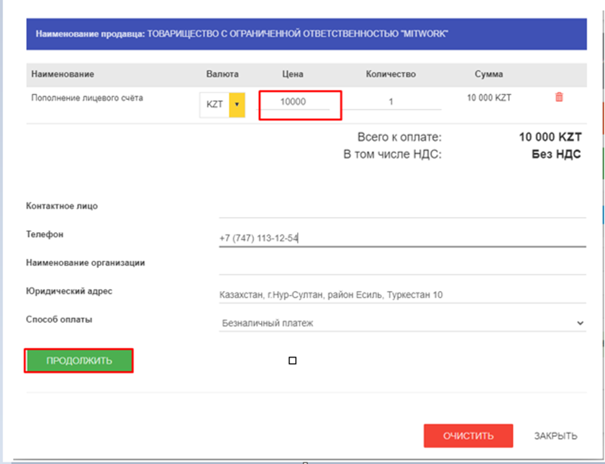
Task: Click the red ОЧИСТИТЬ button
Action: (x=468, y=435)
